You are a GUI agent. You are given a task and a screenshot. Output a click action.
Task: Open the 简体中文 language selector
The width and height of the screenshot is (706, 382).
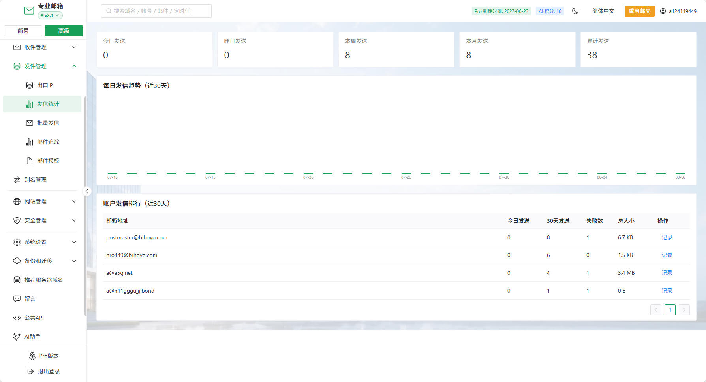click(603, 11)
